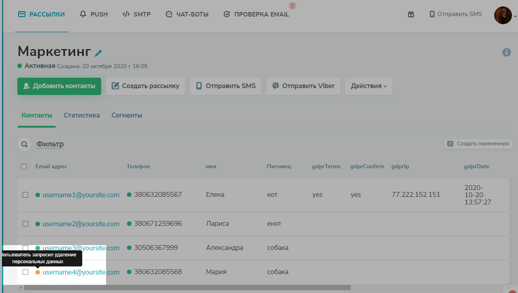
Task: Open the gift icon in header
Action: pos(411,14)
